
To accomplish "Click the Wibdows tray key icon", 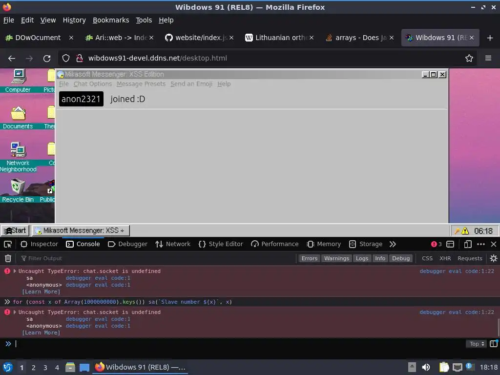I will click(x=457, y=231).
